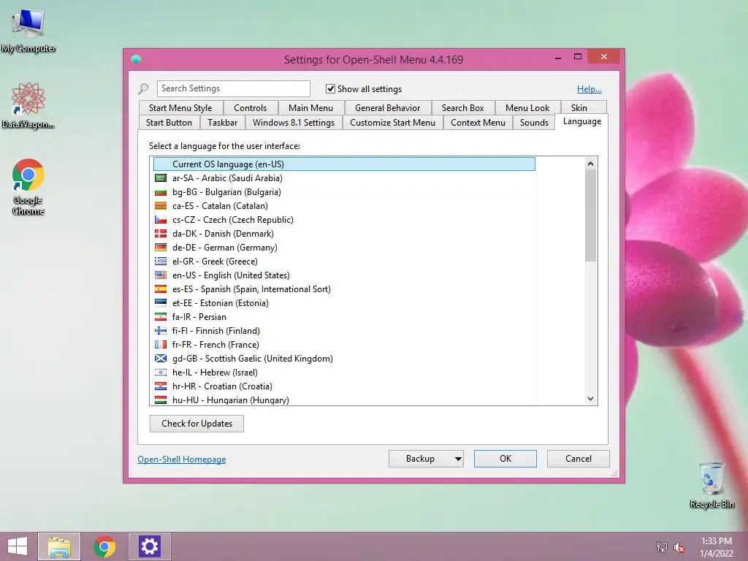
Task: Select hu-HU - Hungarian (Hungary)
Action: pyautogui.click(x=344, y=400)
